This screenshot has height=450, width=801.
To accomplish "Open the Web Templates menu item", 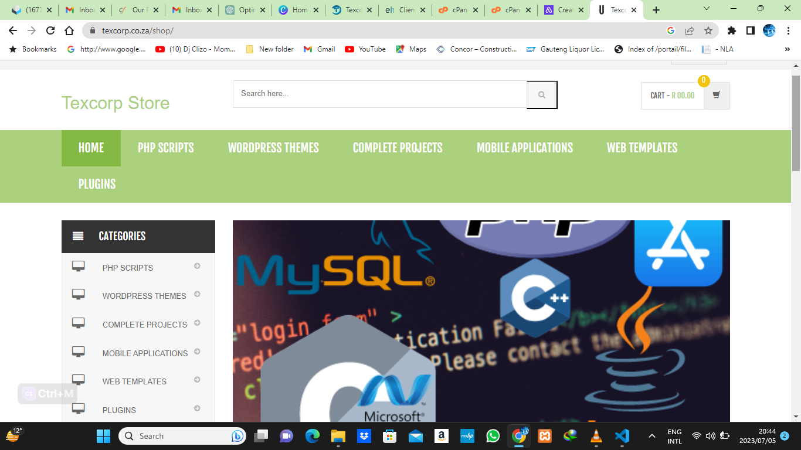I will (642, 148).
